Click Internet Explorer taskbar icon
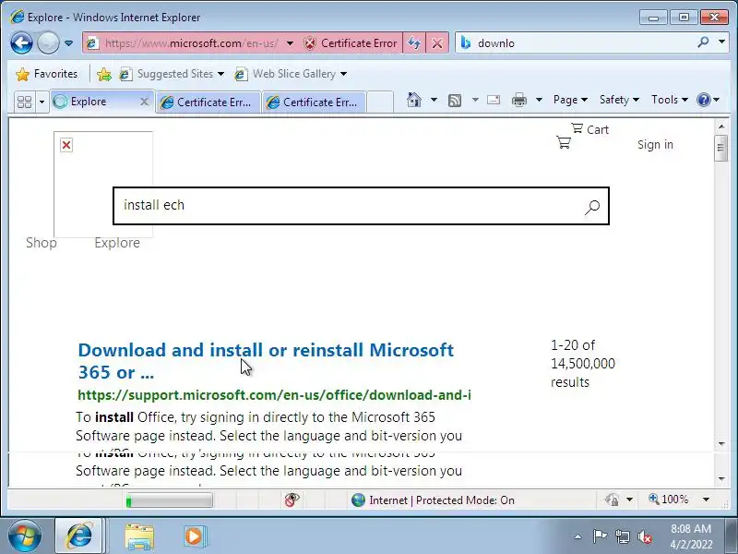 pyautogui.click(x=79, y=536)
